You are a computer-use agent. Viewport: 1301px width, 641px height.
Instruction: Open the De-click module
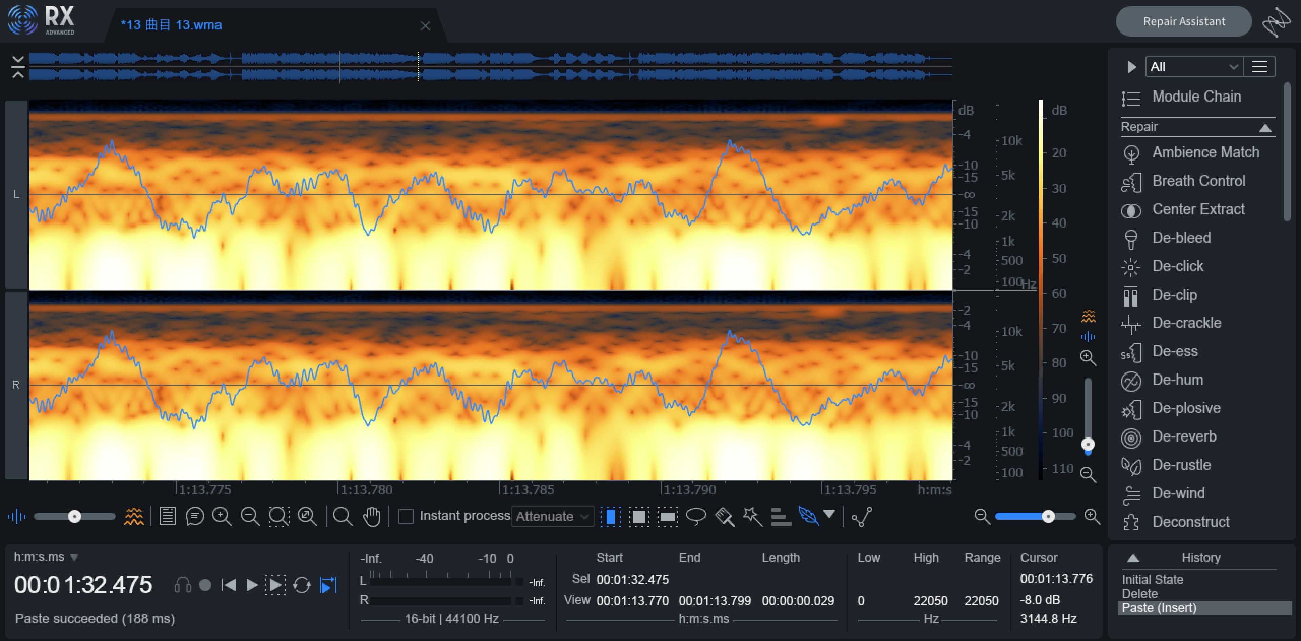1177,266
